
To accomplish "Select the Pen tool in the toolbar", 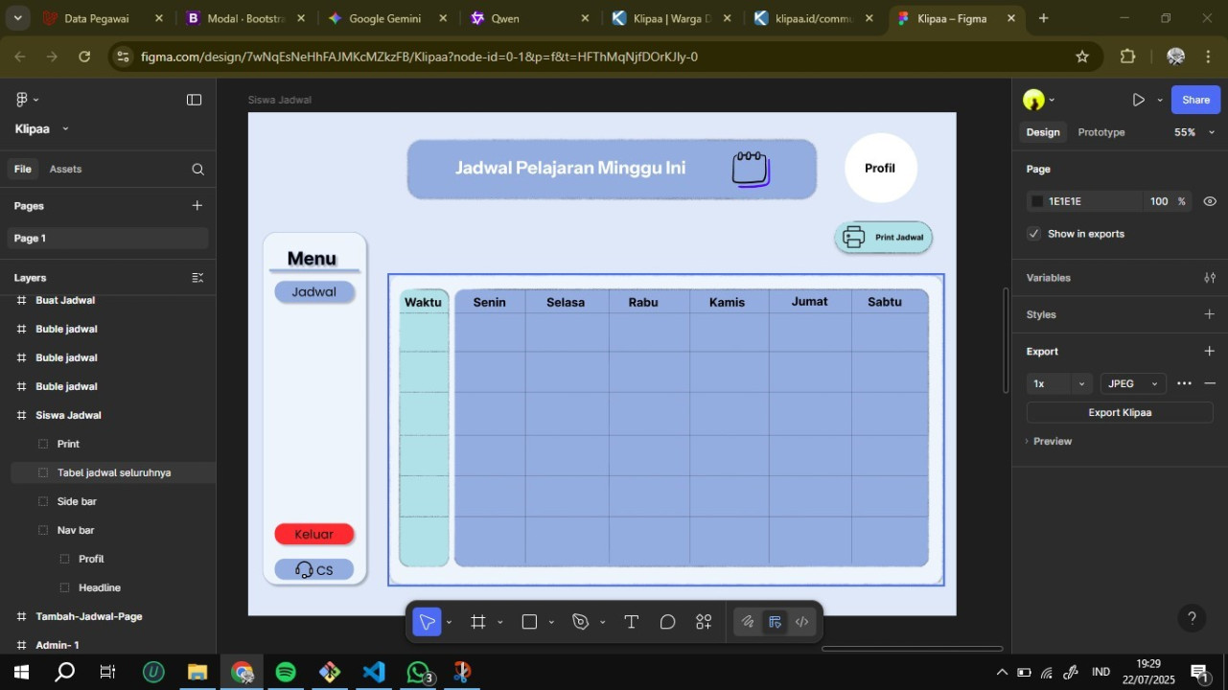I will click(x=580, y=622).
